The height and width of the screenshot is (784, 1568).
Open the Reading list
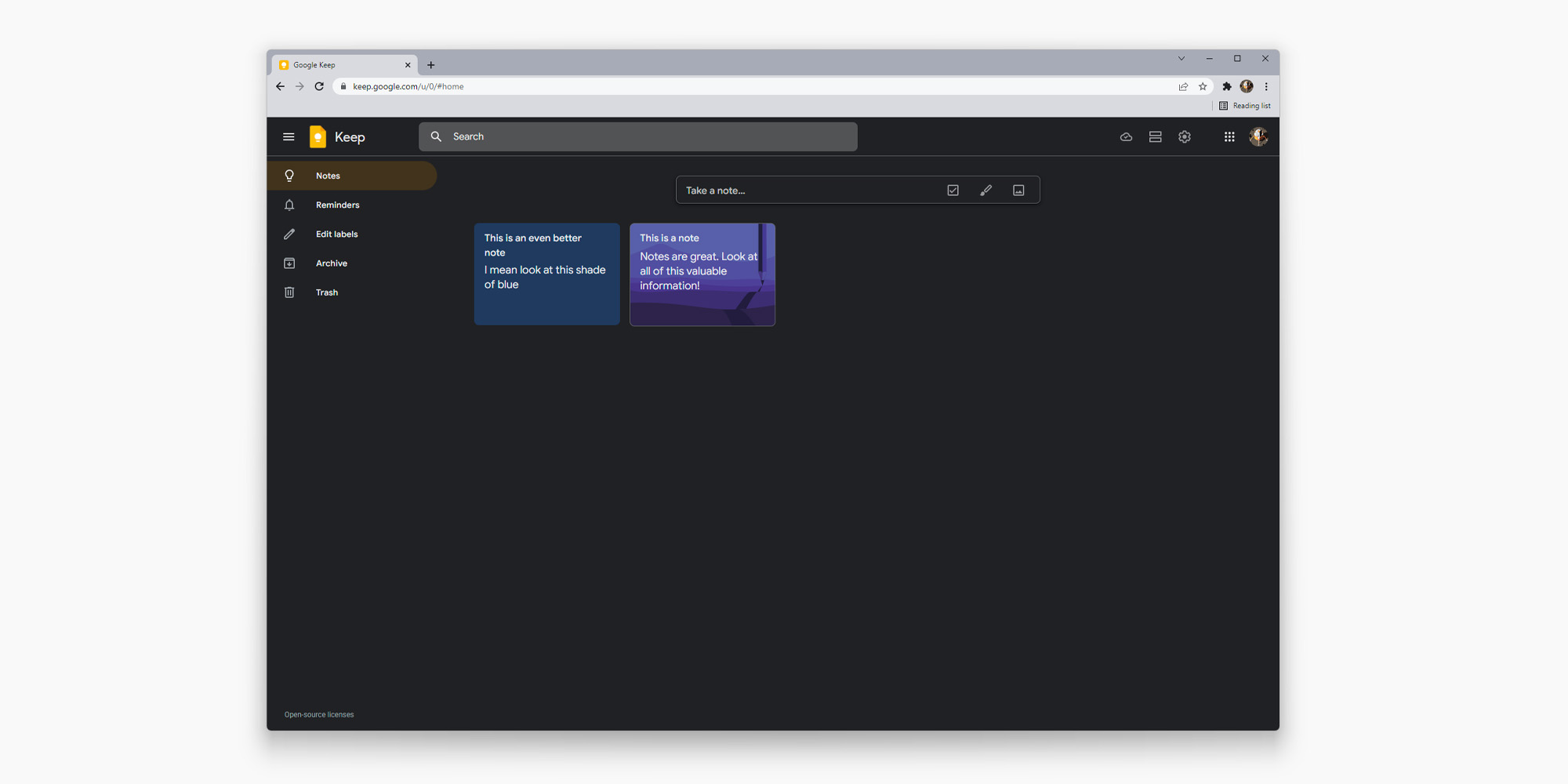tap(1245, 105)
